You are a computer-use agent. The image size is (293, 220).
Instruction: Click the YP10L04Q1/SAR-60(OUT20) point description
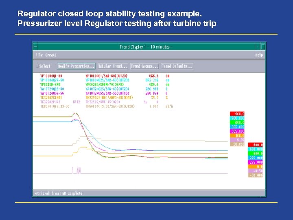[106, 76]
